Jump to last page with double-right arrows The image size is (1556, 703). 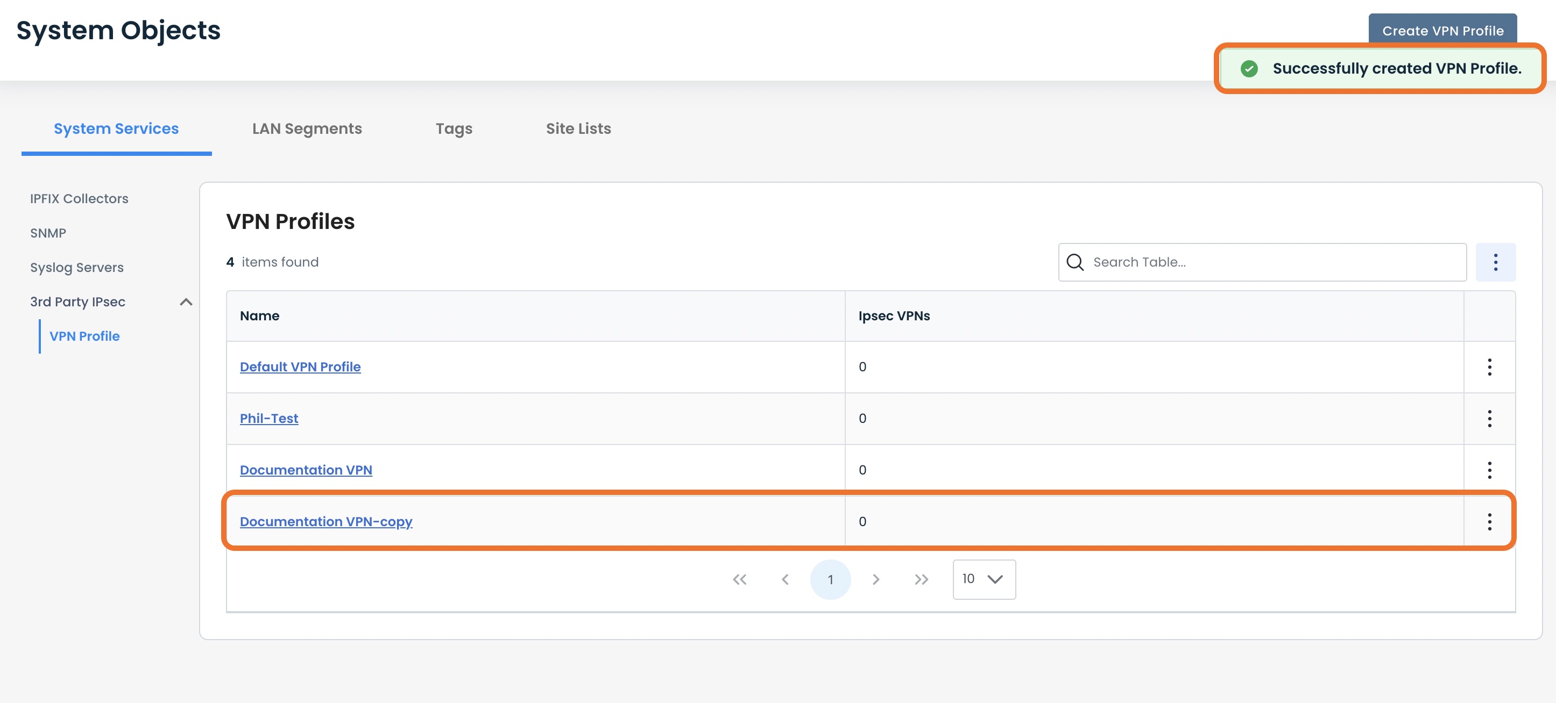pos(921,579)
